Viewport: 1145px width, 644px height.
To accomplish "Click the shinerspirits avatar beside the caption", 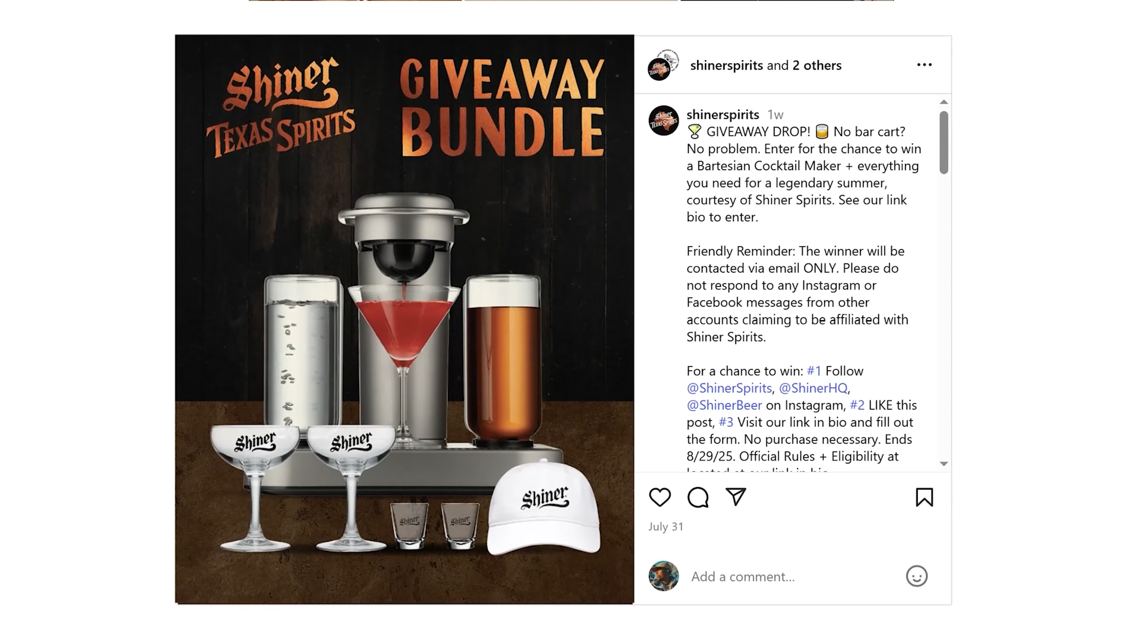I will click(x=664, y=120).
